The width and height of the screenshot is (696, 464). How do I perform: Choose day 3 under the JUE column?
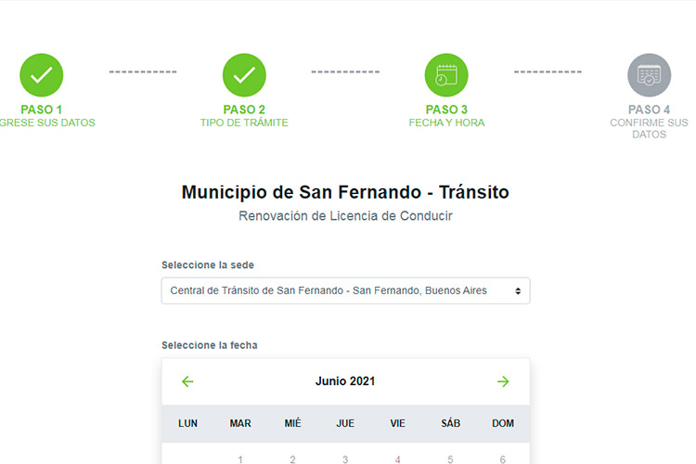tap(345, 458)
